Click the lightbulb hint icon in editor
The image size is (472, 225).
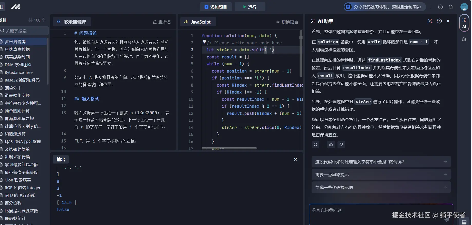tap(204, 42)
